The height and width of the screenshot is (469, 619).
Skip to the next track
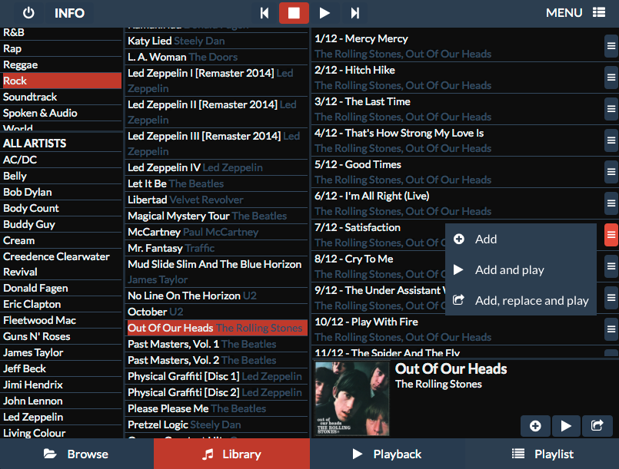coord(354,13)
